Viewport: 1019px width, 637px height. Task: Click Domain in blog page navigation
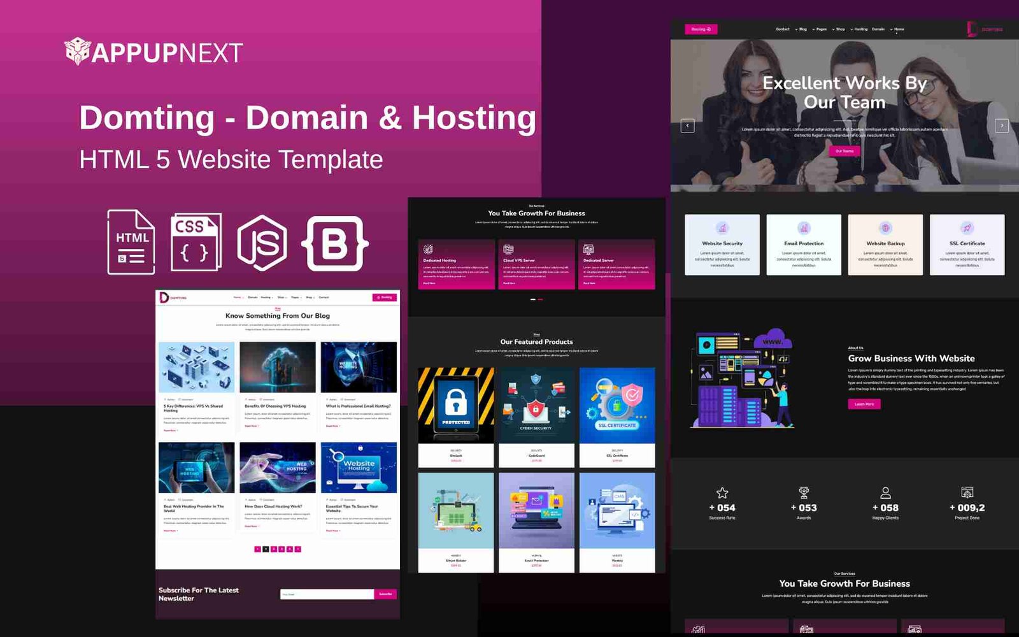pos(253,297)
